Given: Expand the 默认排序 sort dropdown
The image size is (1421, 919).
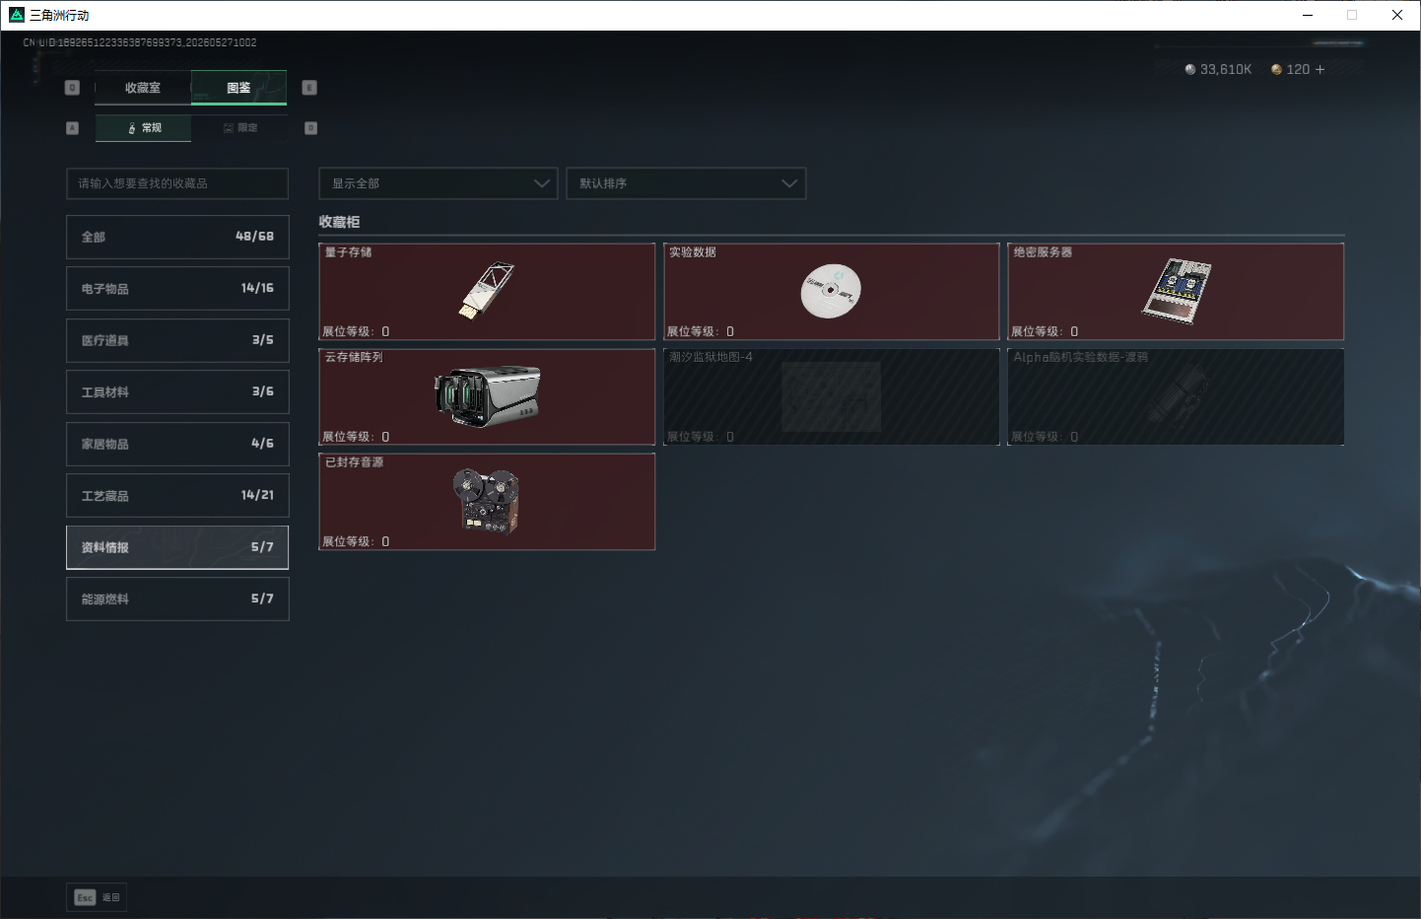Looking at the screenshot, I should coord(686,183).
